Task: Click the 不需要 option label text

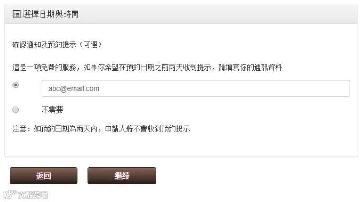Action: click(53, 110)
